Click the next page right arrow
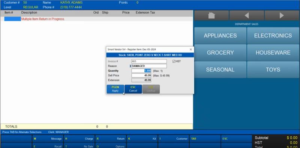 pos(282,15)
